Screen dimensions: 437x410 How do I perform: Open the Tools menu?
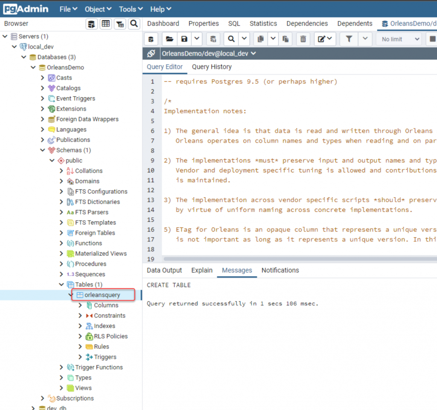click(x=131, y=9)
